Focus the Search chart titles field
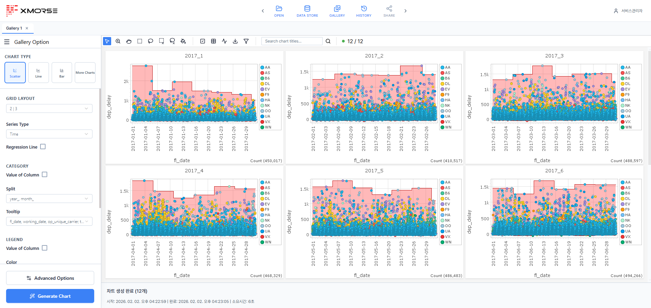 [x=292, y=41]
